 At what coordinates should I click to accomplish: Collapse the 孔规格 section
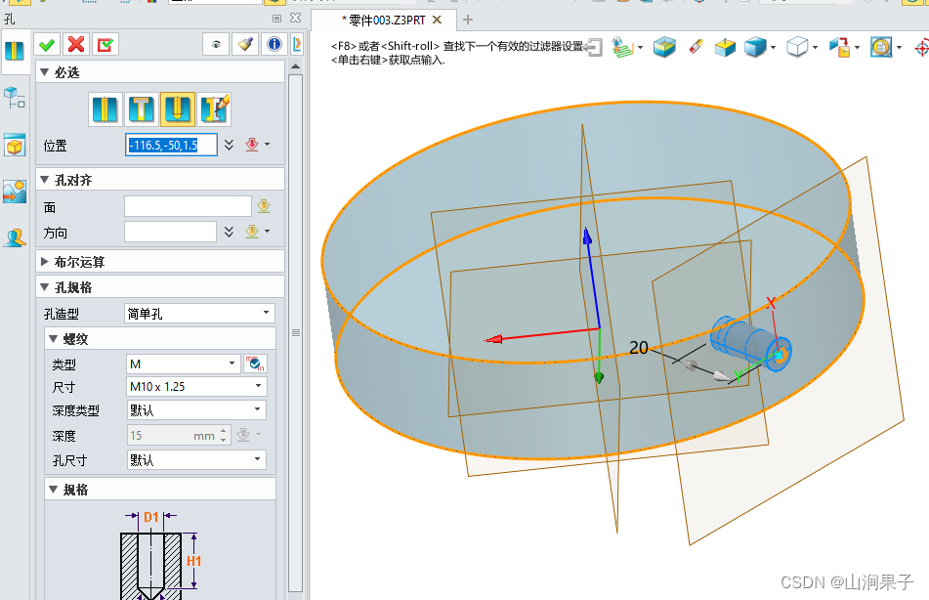coord(44,287)
